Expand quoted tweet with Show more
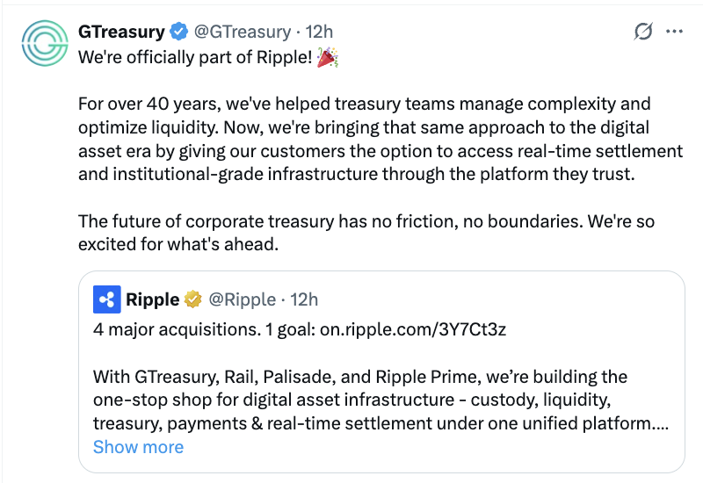The width and height of the screenshot is (703, 483). pos(138,447)
